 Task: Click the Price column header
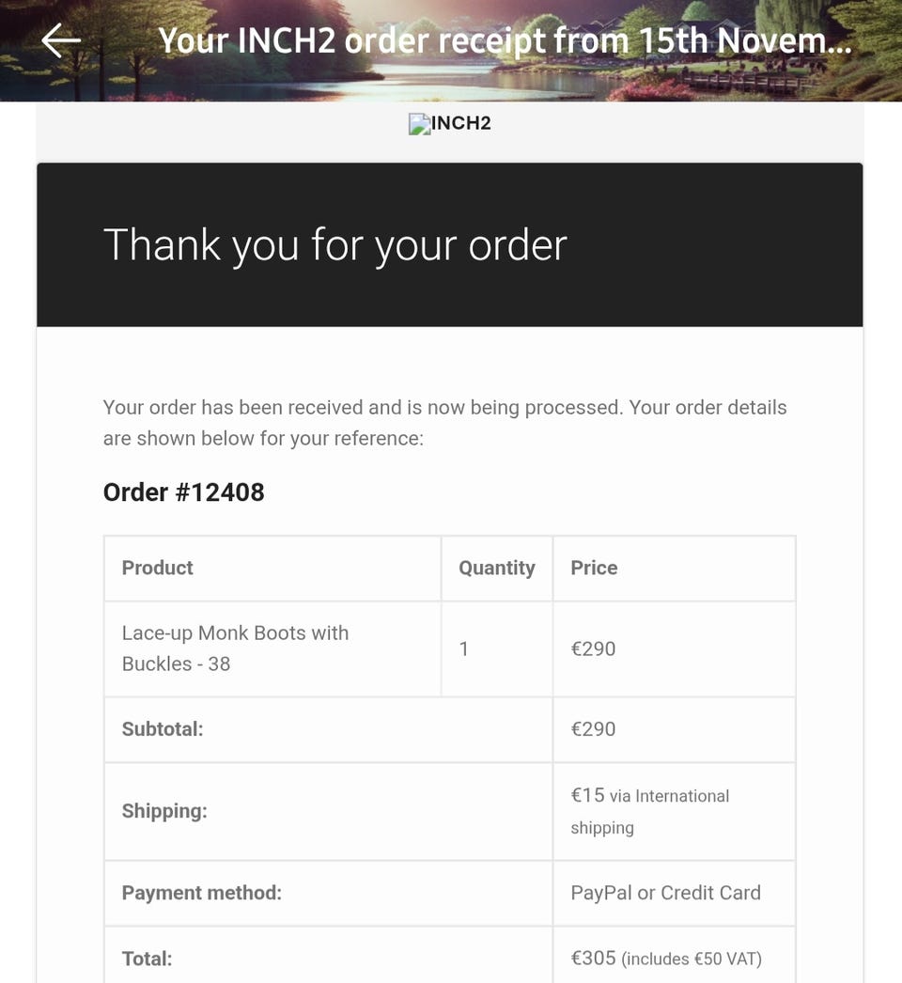click(594, 568)
